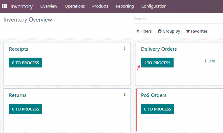Click Delivery Orders 1 To Process button

point(157,63)
